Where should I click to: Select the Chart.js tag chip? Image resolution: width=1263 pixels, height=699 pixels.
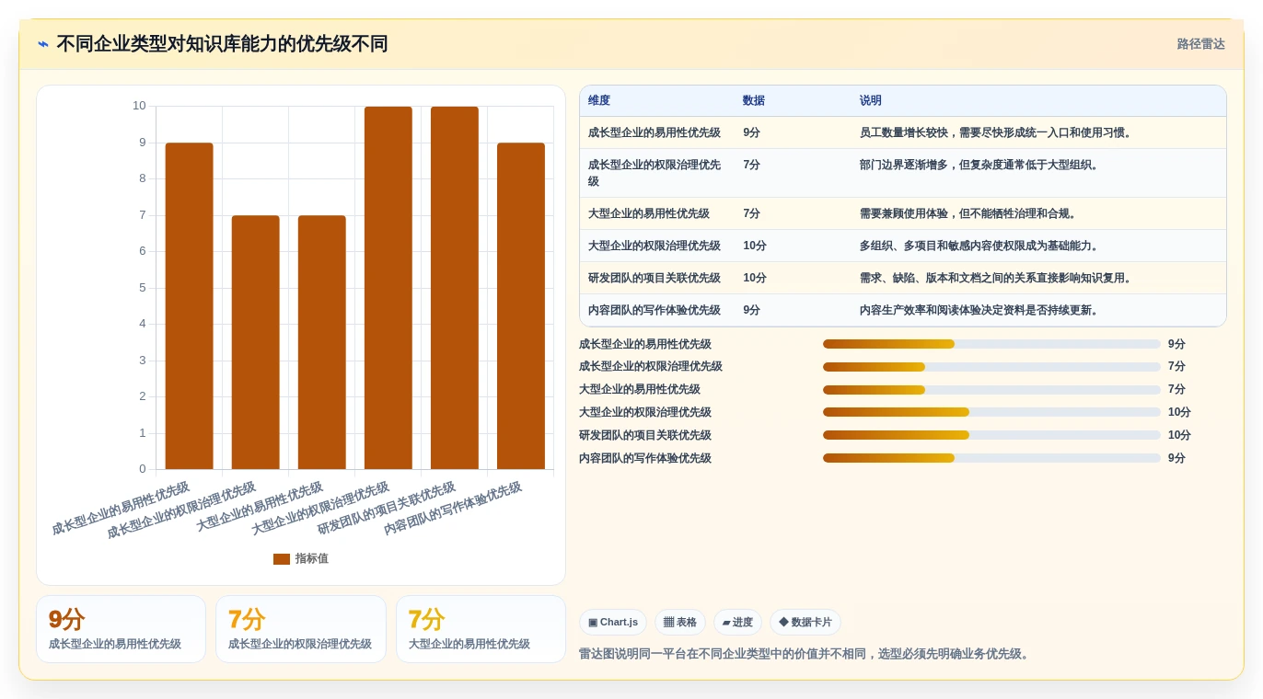pos(613,623)
